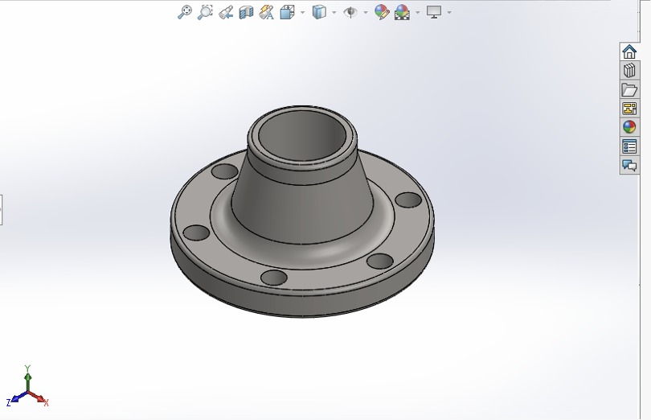The height and width of the screenshot is (420, 651).
Task: Toggle Hide/Show Items eye icon
Action: click(x=350, y=12)
